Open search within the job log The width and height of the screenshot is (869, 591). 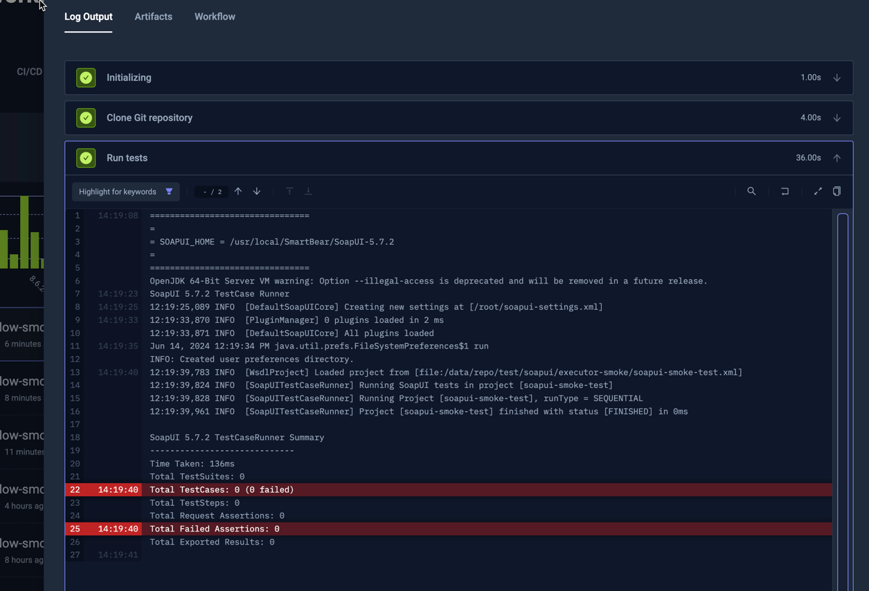click(x=751, y=191)
